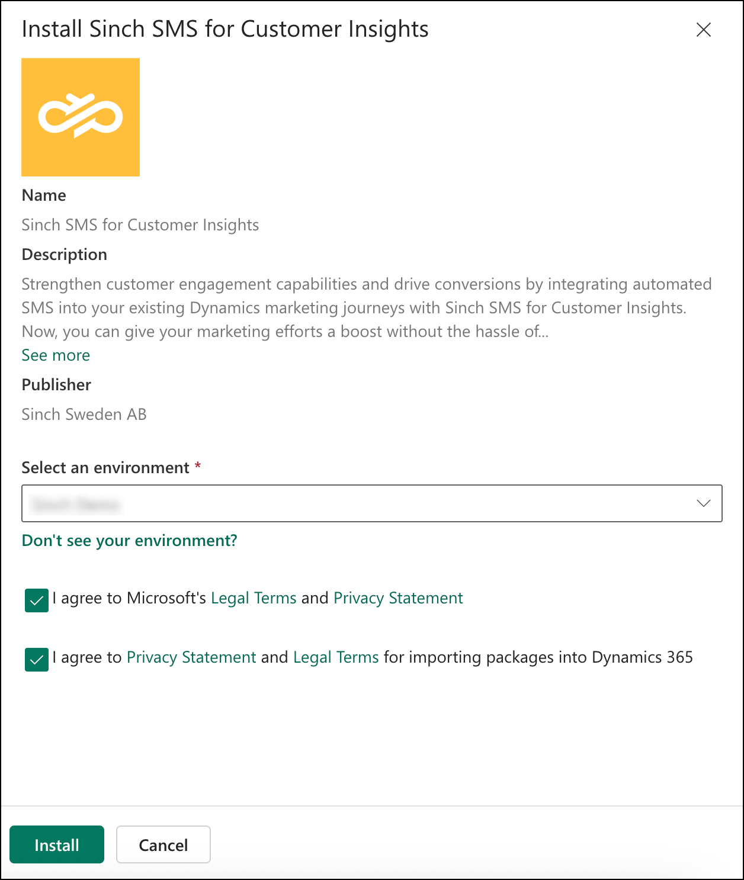This screenshot has height=880, width=744.
Task: Click See more to expand the description
Action: point(55,355)
